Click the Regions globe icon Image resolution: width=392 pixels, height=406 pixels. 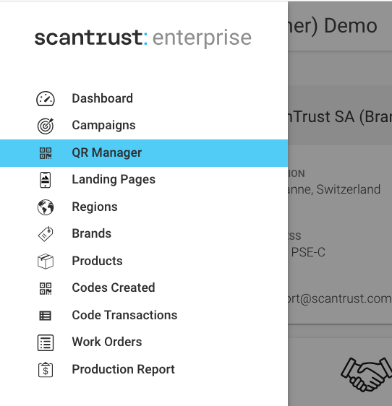[x=46, y=207]
